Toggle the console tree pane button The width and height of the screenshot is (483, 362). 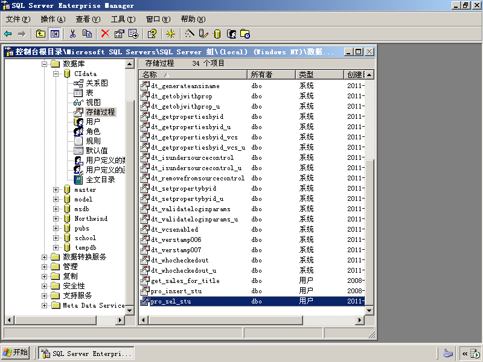coord(55,34)
